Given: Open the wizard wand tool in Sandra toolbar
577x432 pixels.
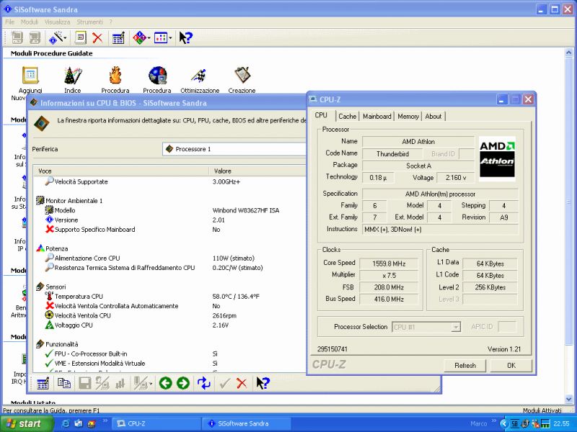Looking at the screenshot, I should point(56,37).
